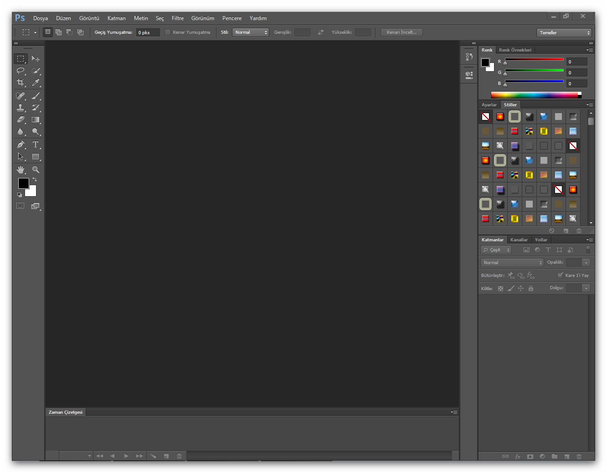Toggle the Kenar Yumuşatma checkbox
The image size is (607, 473).
(x=168, y=32)
